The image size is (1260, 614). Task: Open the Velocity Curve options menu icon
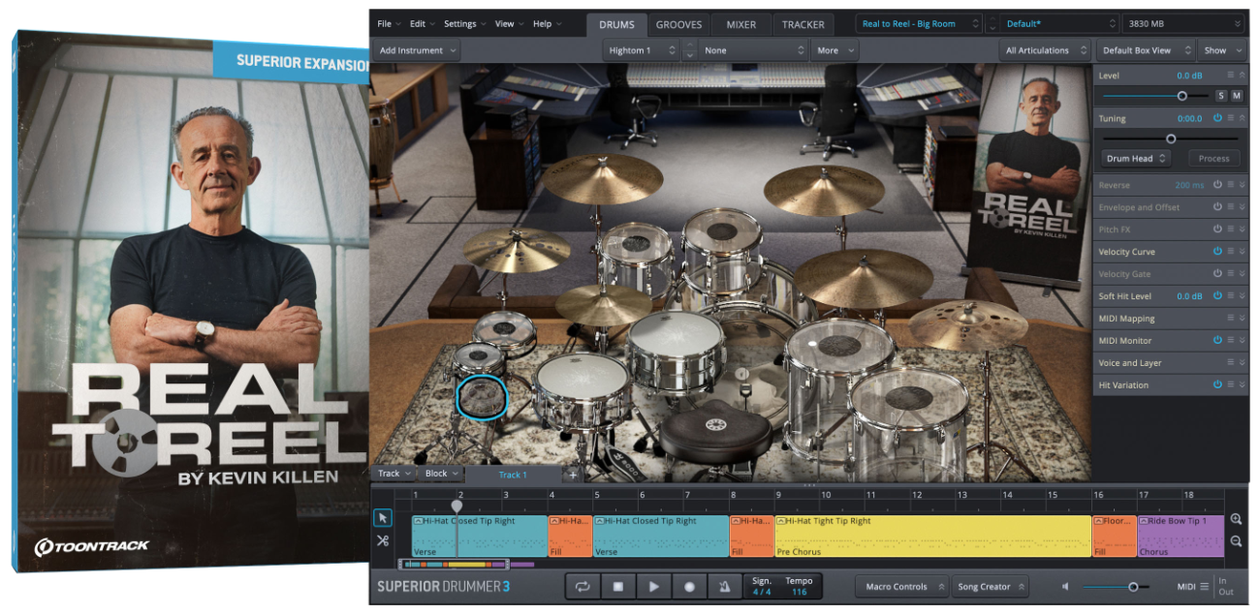1231,252
